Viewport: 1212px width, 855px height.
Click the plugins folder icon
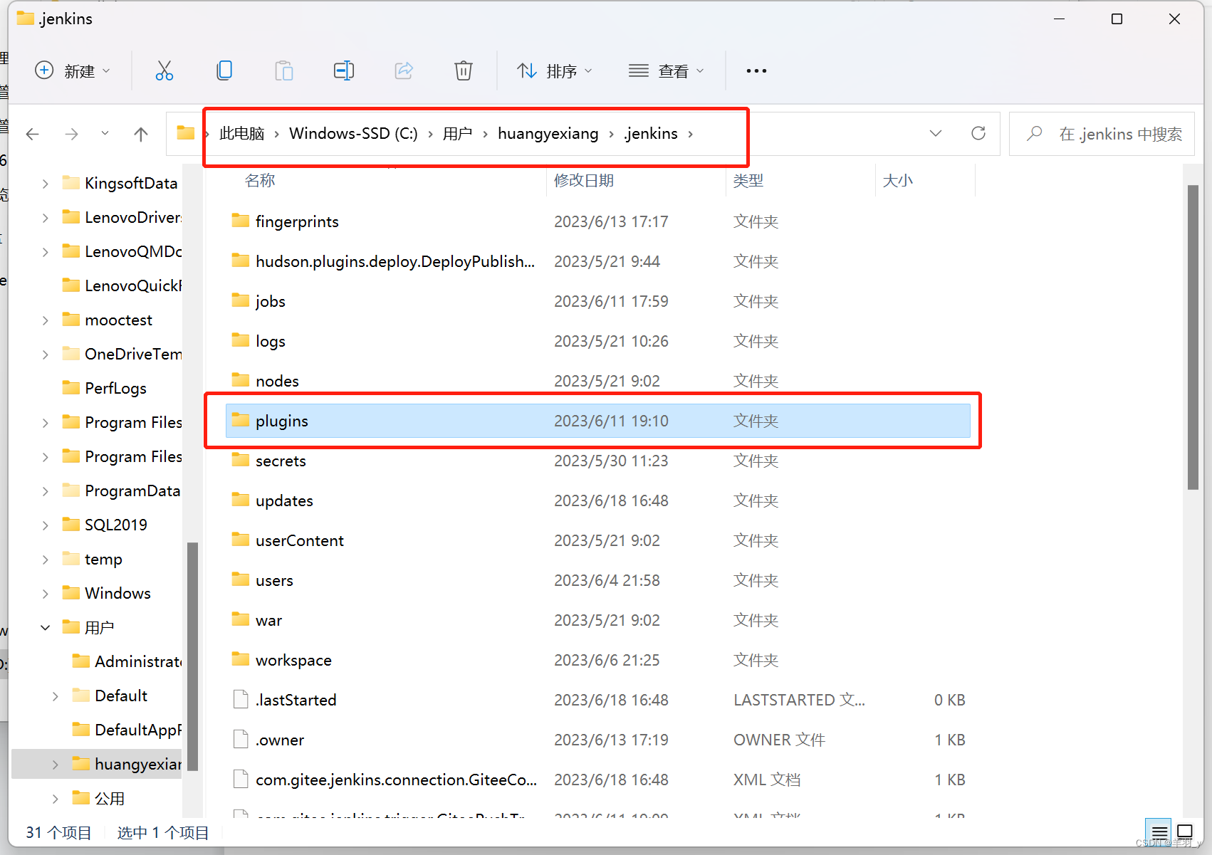click(241, 420)
